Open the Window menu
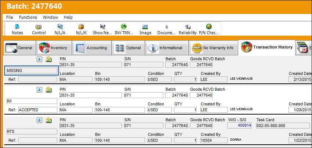 pos(50,17)
